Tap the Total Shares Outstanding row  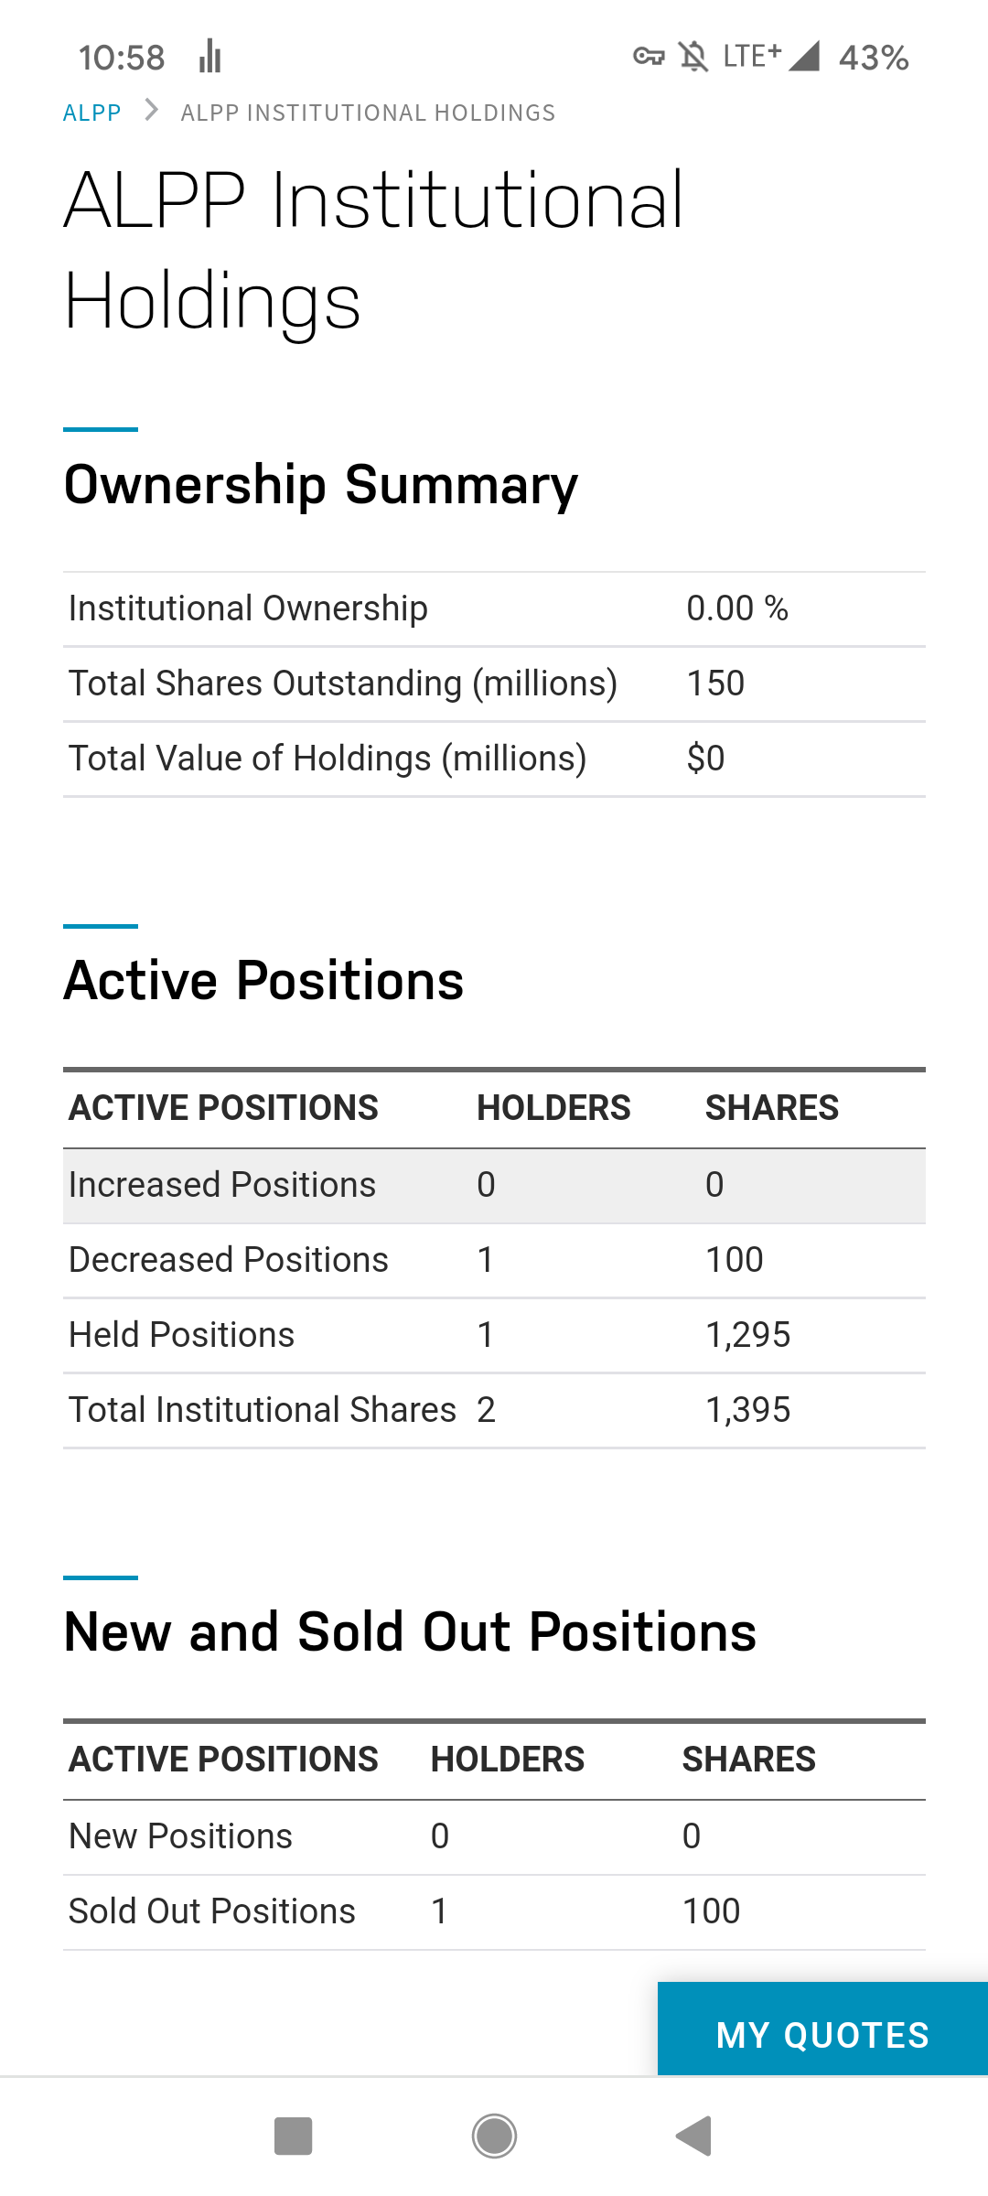point(494,684)
